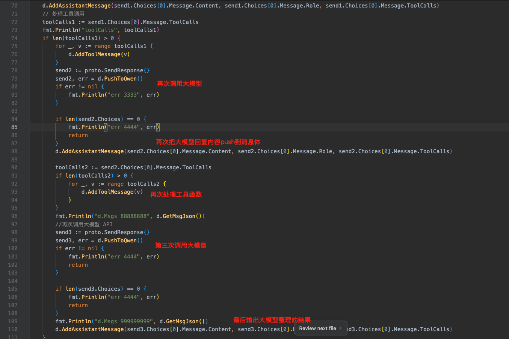Click line number 96 in the gutter
509x339 pixels.
tap(14, 216)
